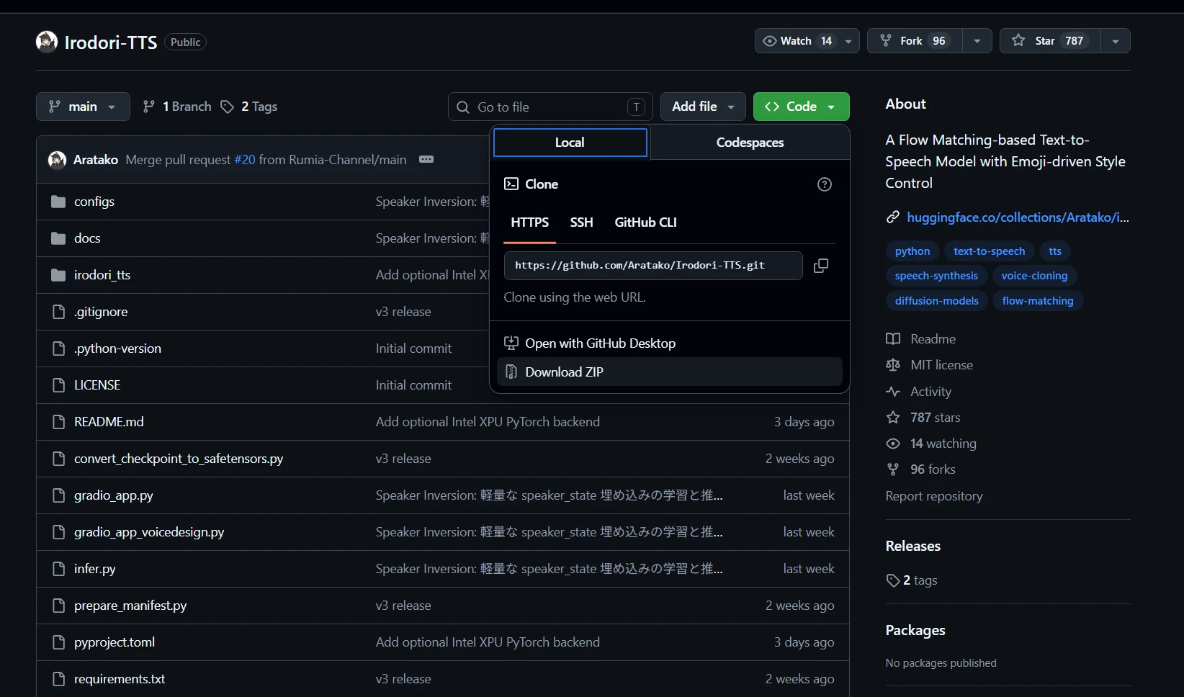Choose Download ZIP from the Code menu
Screen dimensions: 1184x697
coord(670,372)
